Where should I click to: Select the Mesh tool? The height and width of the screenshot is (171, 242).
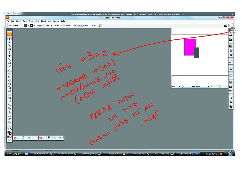[x=10, y=95]
